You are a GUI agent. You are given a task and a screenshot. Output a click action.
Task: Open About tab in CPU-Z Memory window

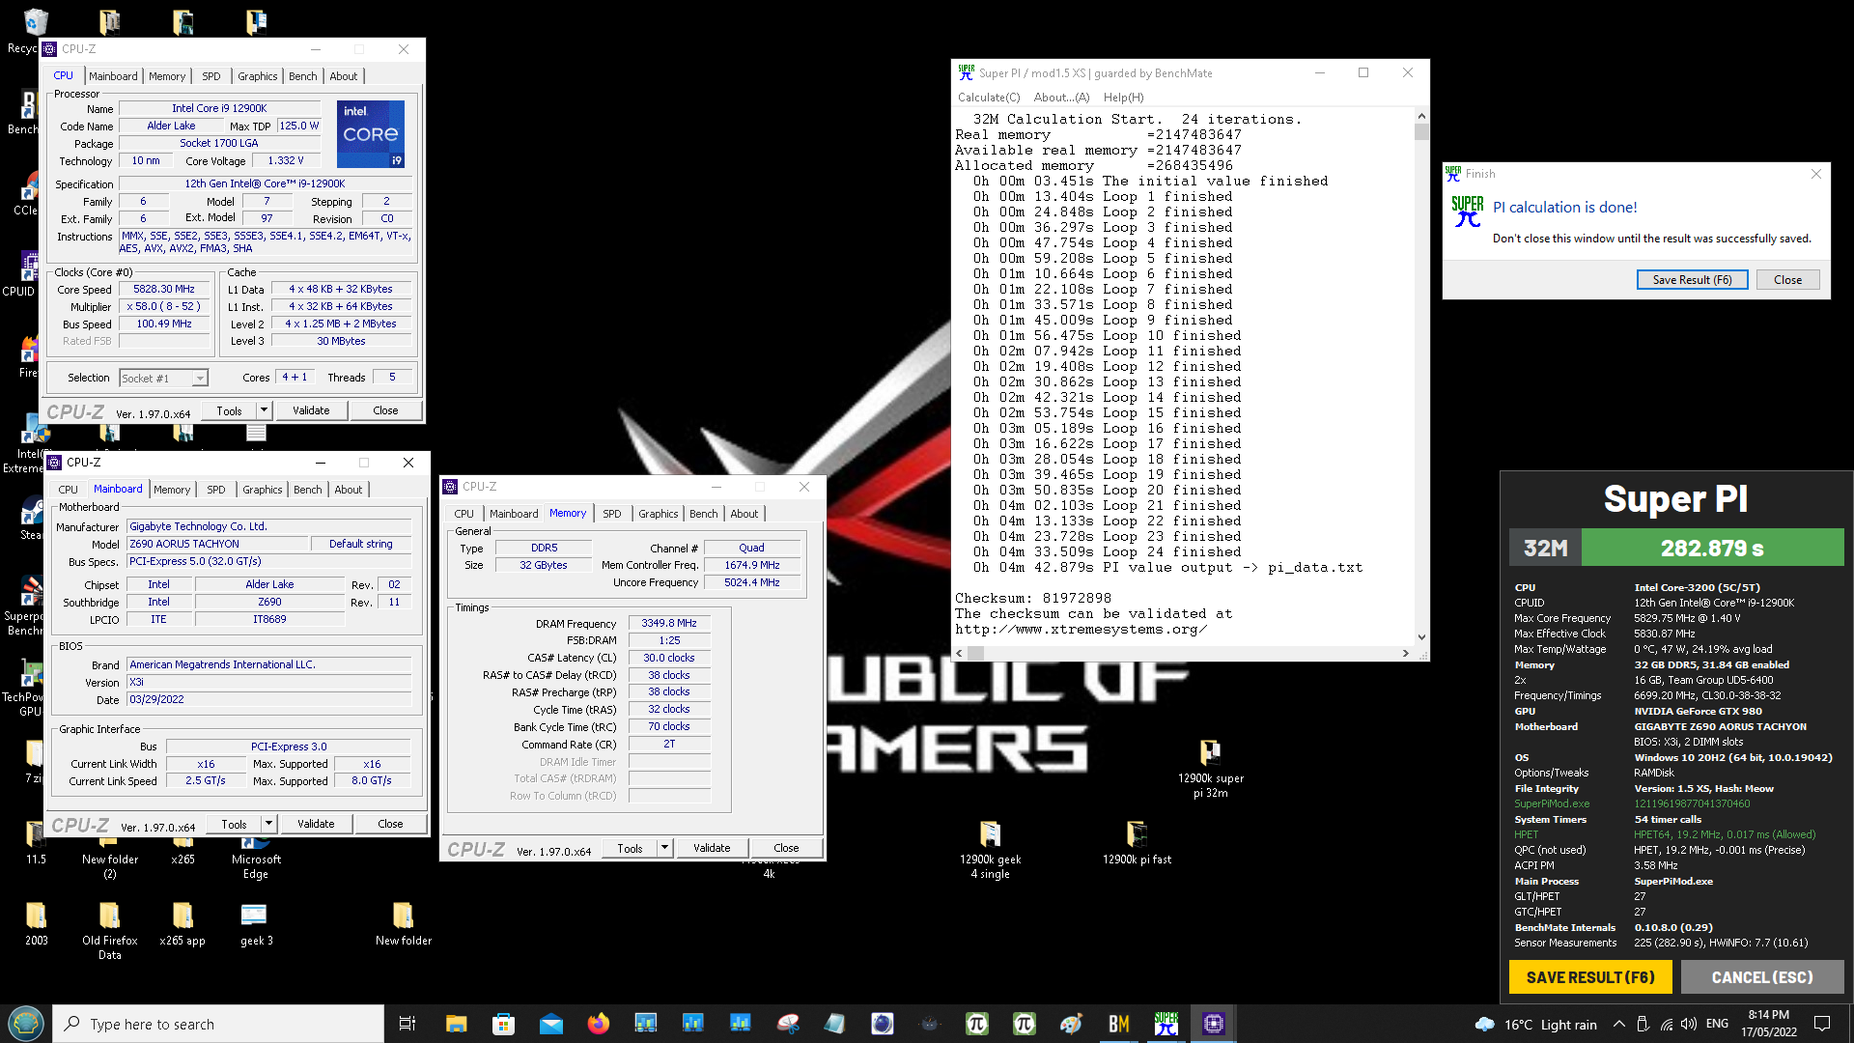coord(744,514)
